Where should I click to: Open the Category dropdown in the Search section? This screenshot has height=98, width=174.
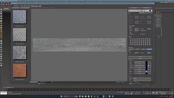point(142,78)
